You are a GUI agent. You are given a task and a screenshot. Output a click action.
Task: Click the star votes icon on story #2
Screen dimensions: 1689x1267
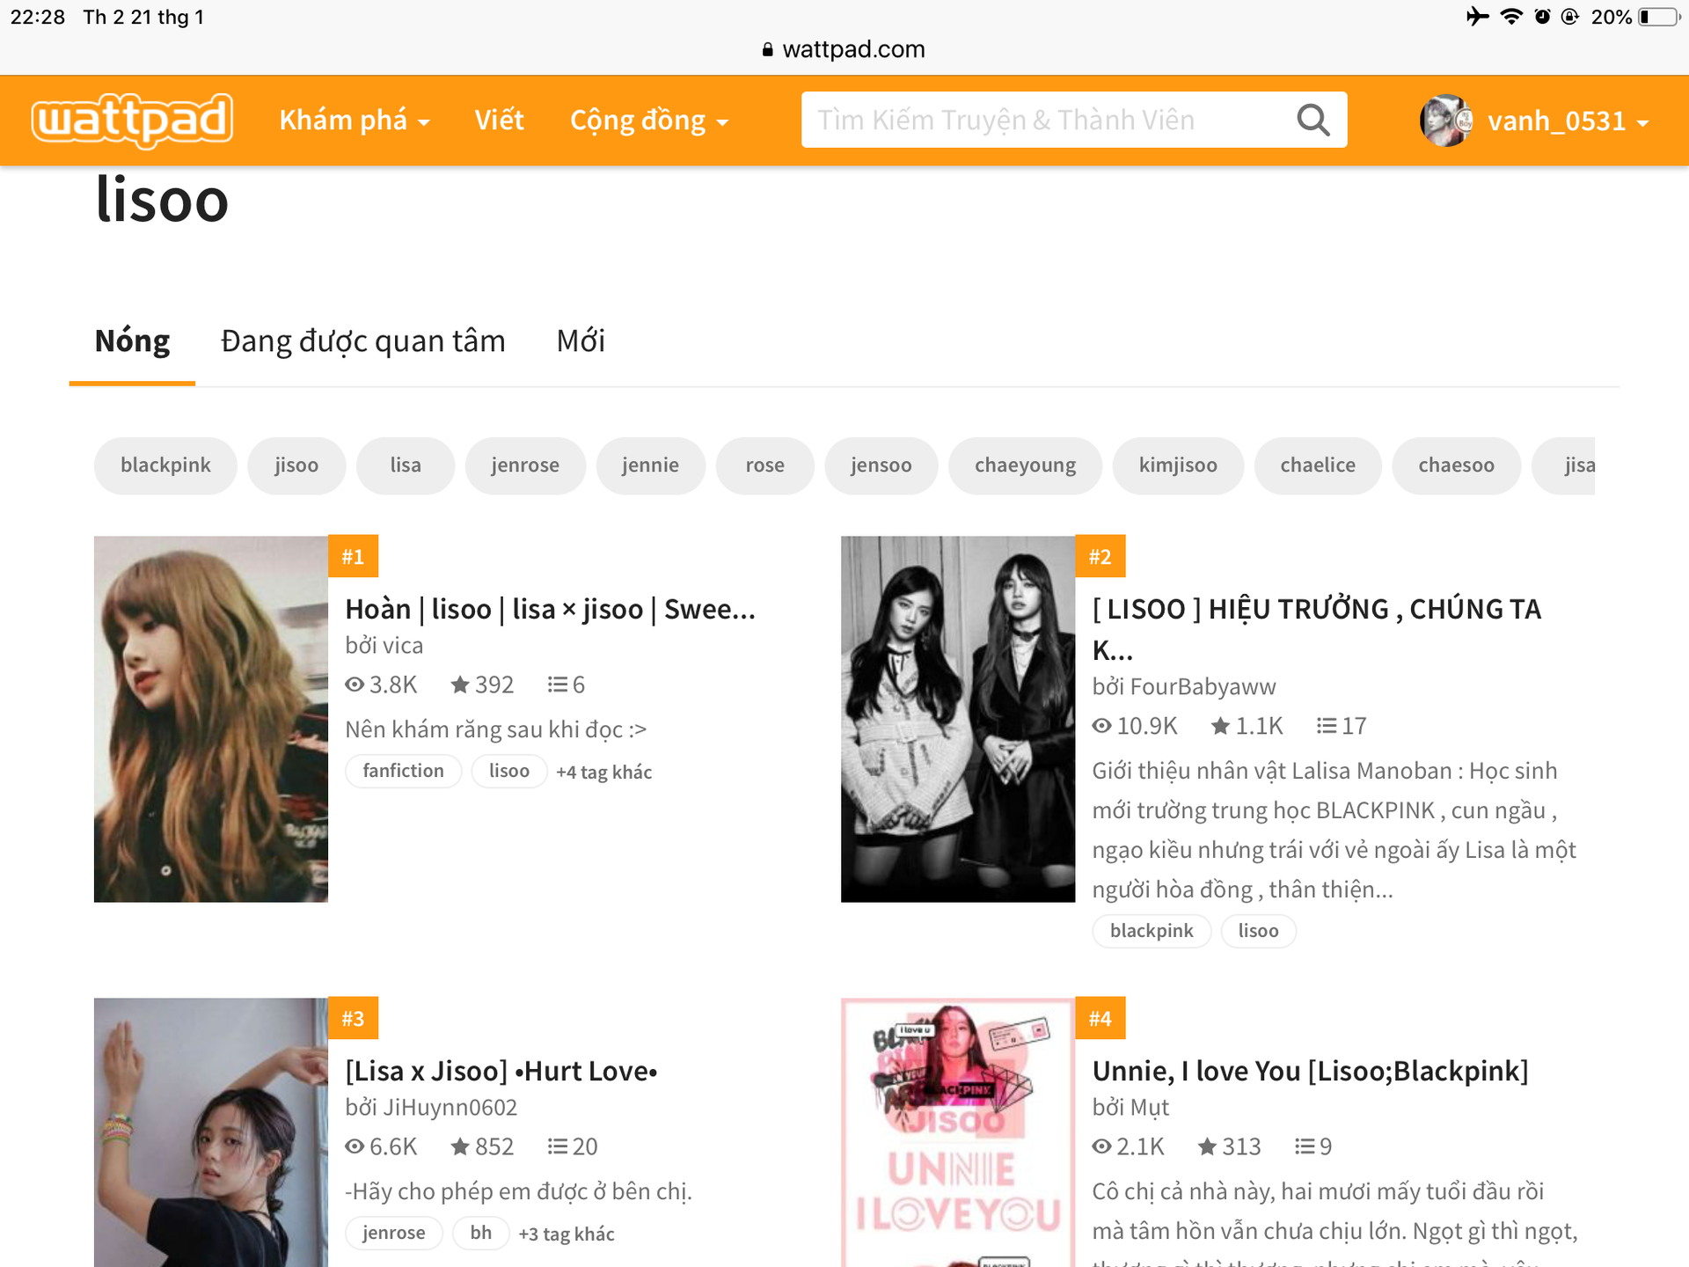pyautogui.click(x=1220, y=726)
